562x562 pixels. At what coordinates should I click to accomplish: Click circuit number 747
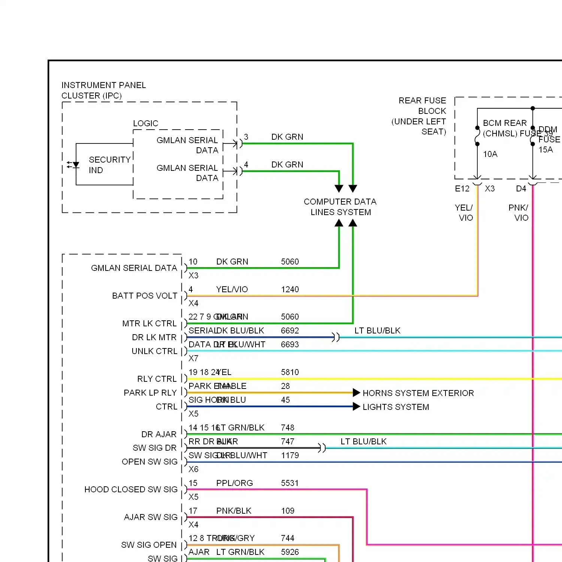(288, 441)
